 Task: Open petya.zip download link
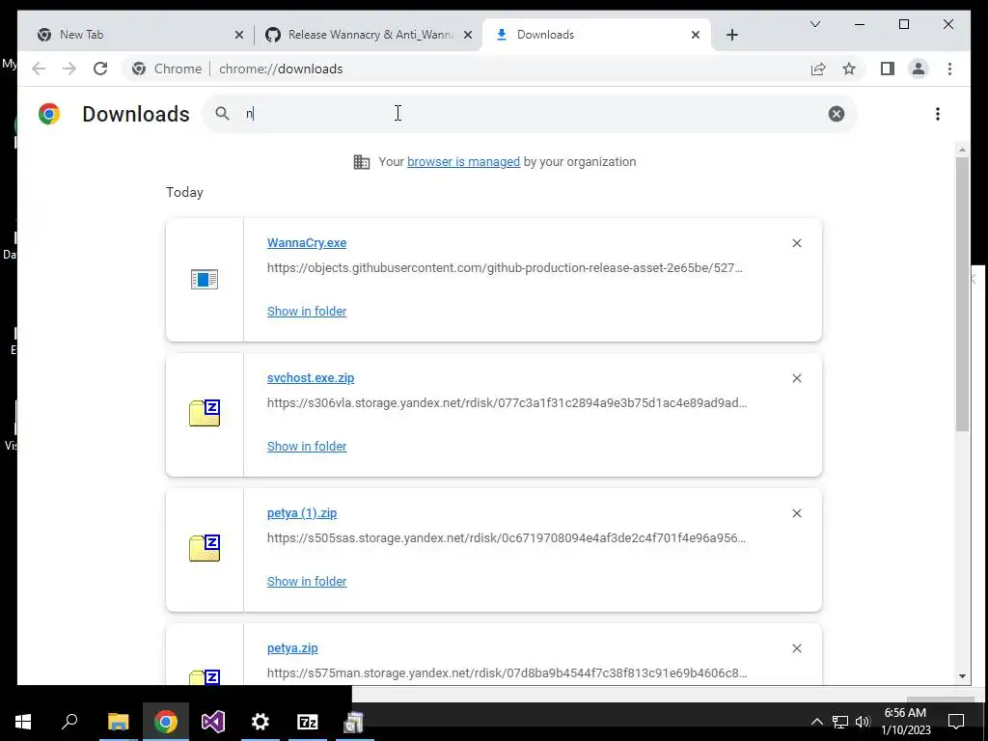pos(292,648)
